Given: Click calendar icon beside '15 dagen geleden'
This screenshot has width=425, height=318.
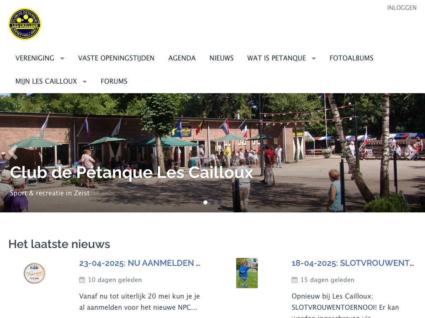Looking at the screenshot, I should (295, 280).
